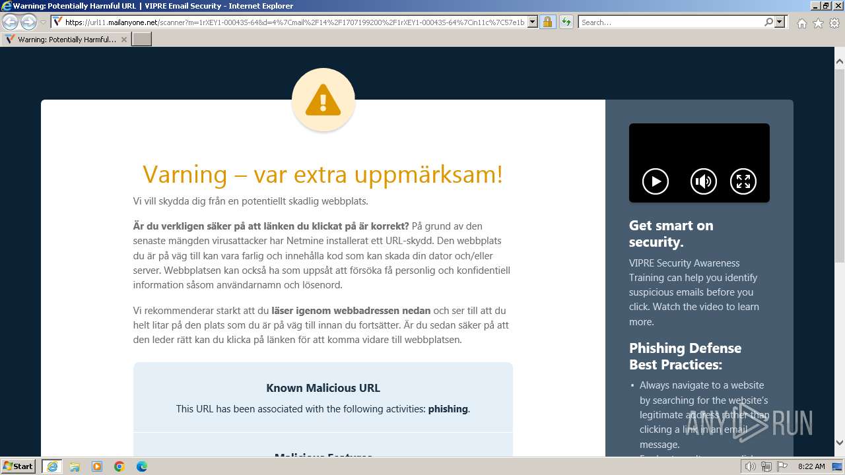This screenshot has height=475, width=845.
Task: Click Internet Explorer taskbar icon
Action: pos(51,466)
